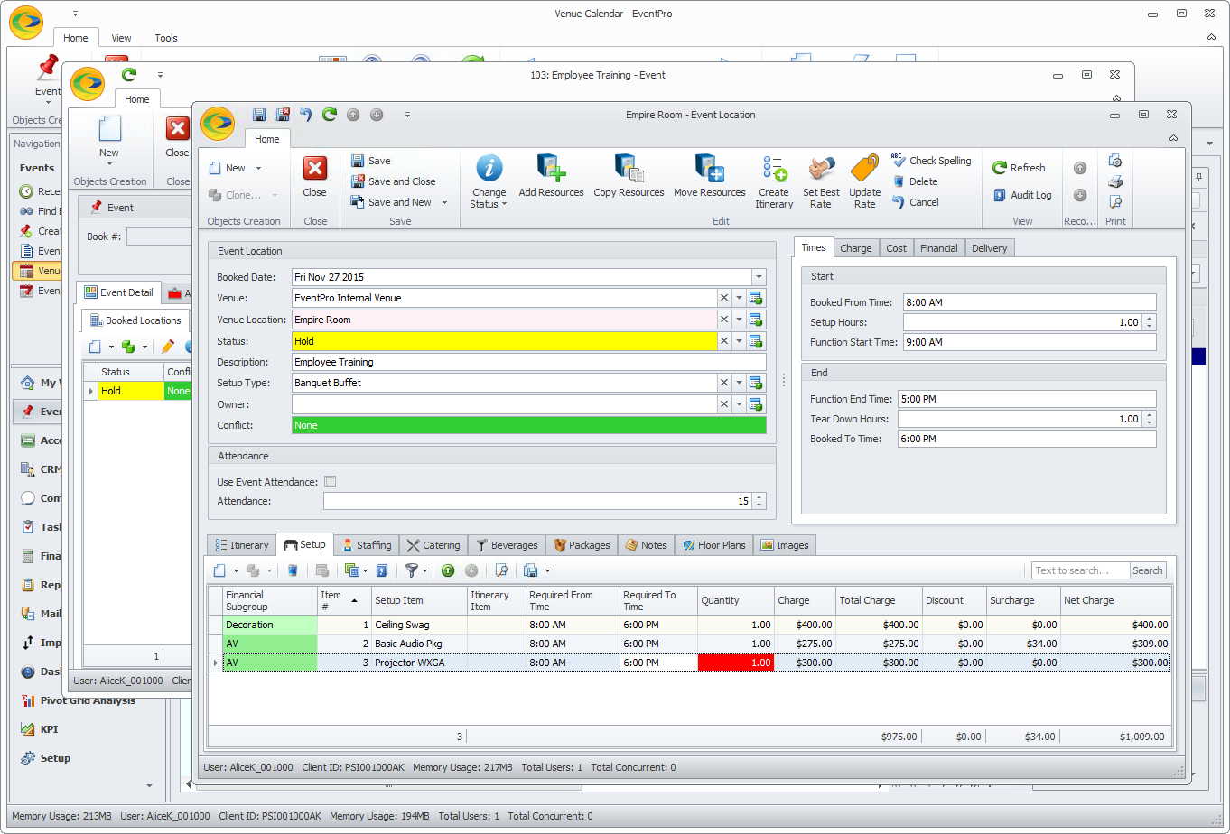This screenshot has height=834, width=1230.
Task: Click previous record up arrow in Records group
Action: pos(1080,168)
